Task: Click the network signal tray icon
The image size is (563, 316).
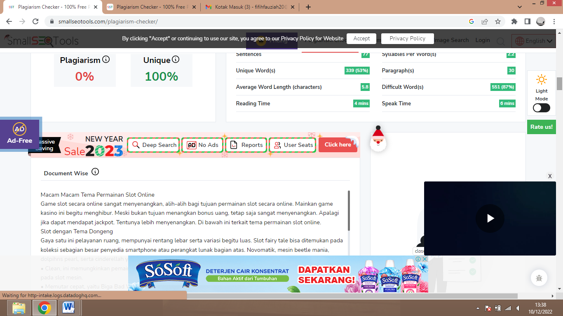Action: (x=508, y=308)
